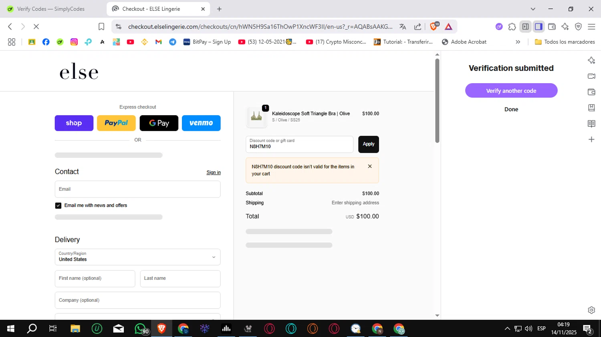Viewport: 601px width, 337px height.
Task: Close the Checkout - ELSE Lingerie tab
Action: (203, 9)
